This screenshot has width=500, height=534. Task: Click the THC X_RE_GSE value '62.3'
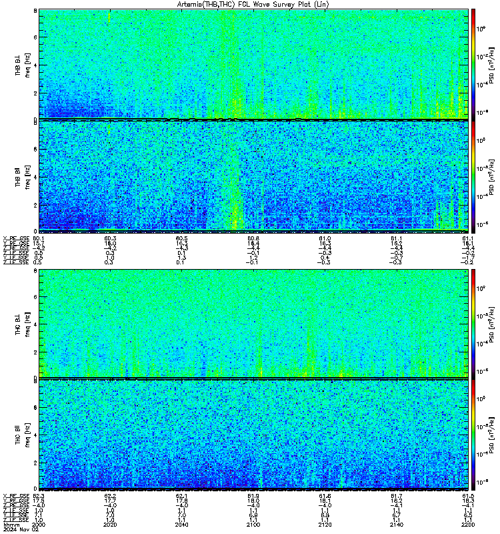pyautogui.click(x=39, y=496)
